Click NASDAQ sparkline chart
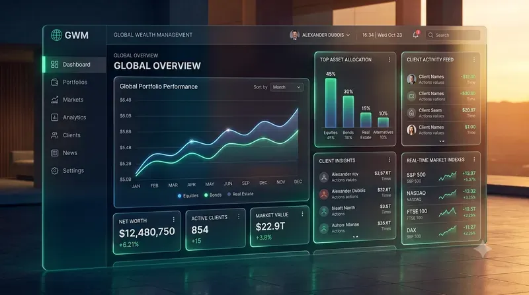This screenshot has height=295, width=529. tap(448, 194)
